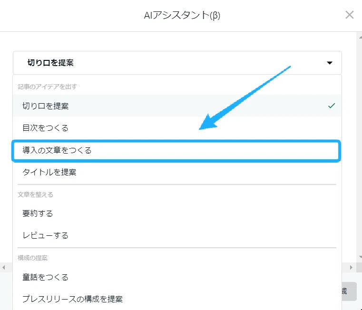Click the green checkmark beside 切り口を提案

point(331,106)
